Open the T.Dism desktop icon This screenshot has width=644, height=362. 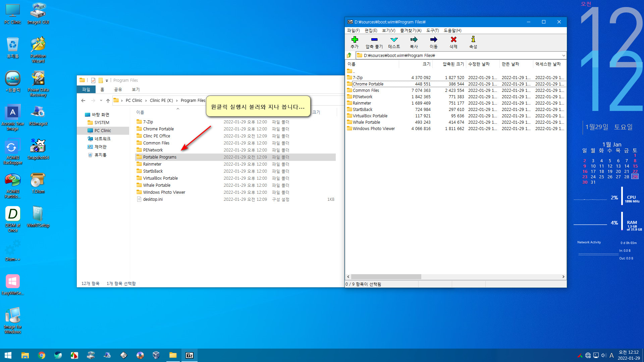click(38, 183)
